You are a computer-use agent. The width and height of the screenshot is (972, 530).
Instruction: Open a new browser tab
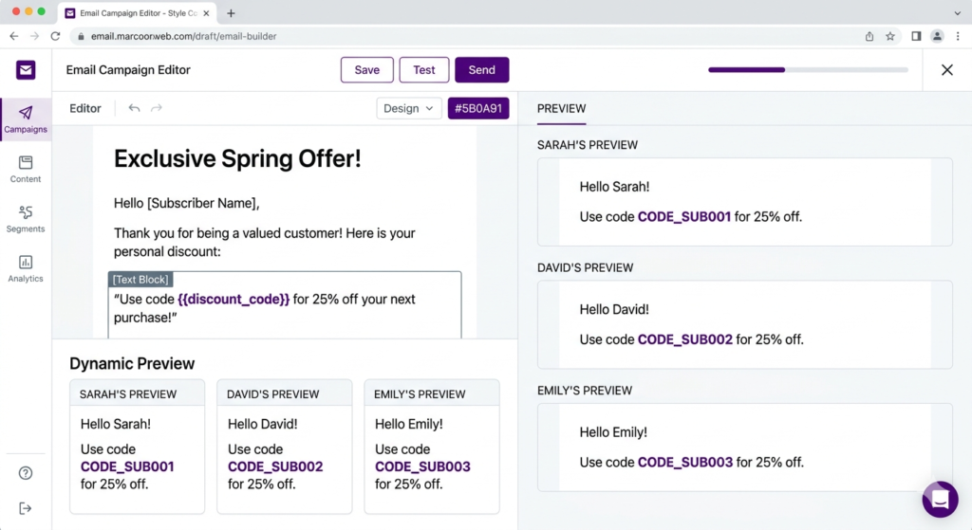pyautogui.click(x=231, y=13)
